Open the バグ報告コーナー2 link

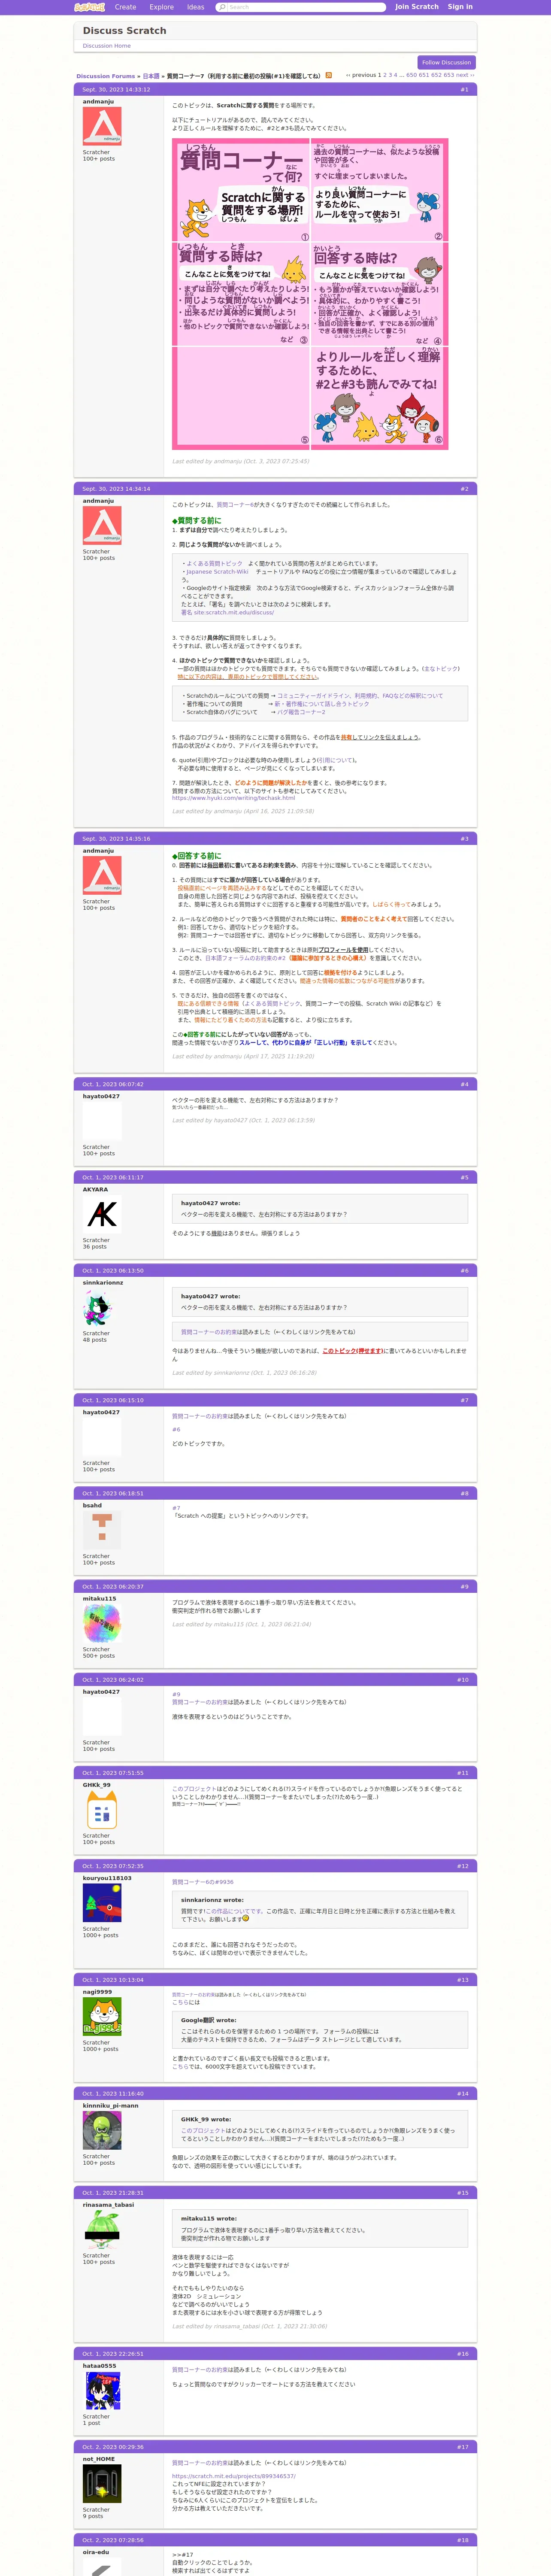(x=301, y=712)
